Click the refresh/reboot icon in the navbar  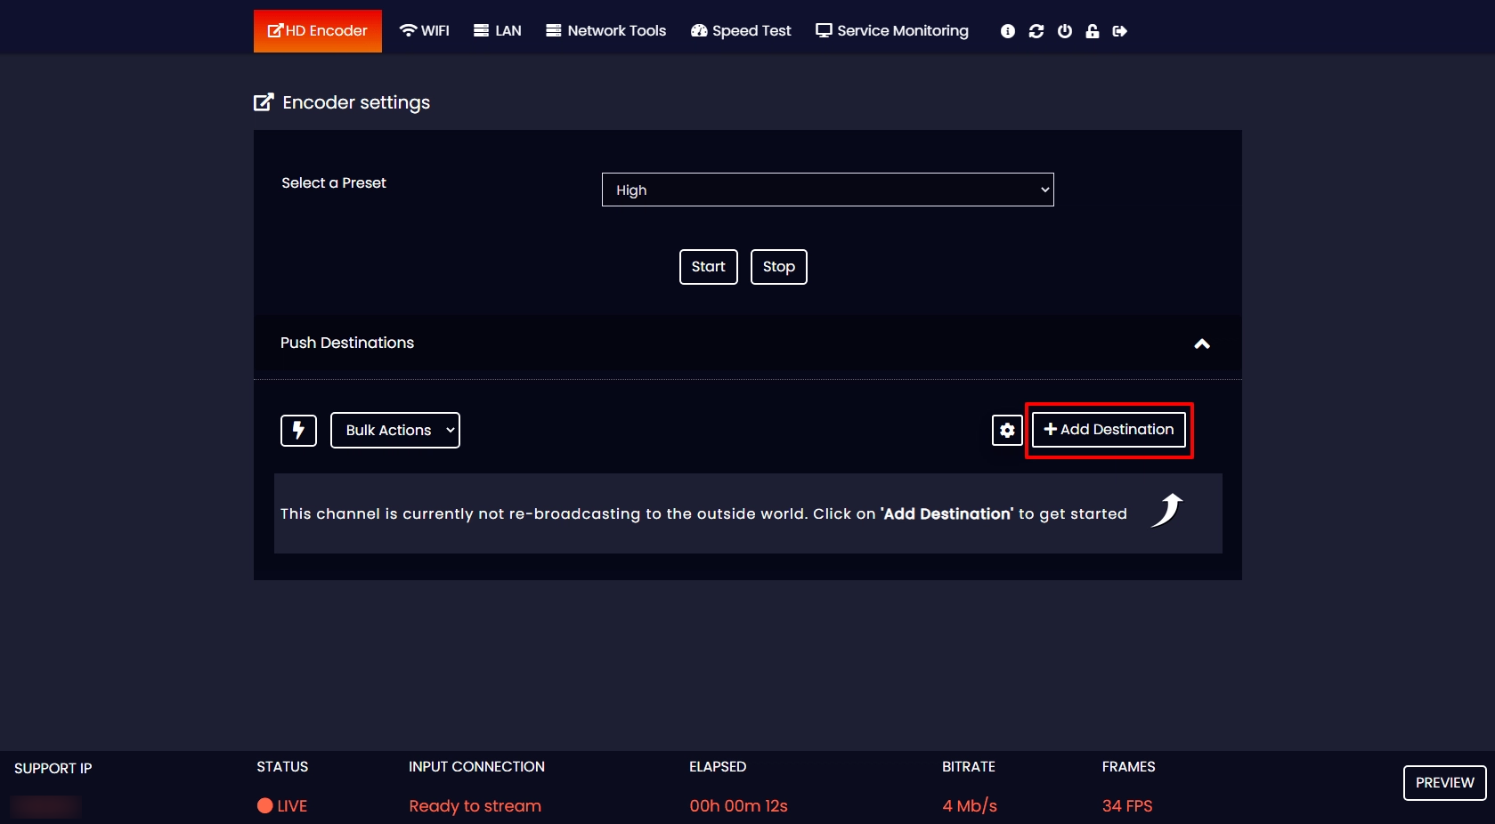(1036, 30)
